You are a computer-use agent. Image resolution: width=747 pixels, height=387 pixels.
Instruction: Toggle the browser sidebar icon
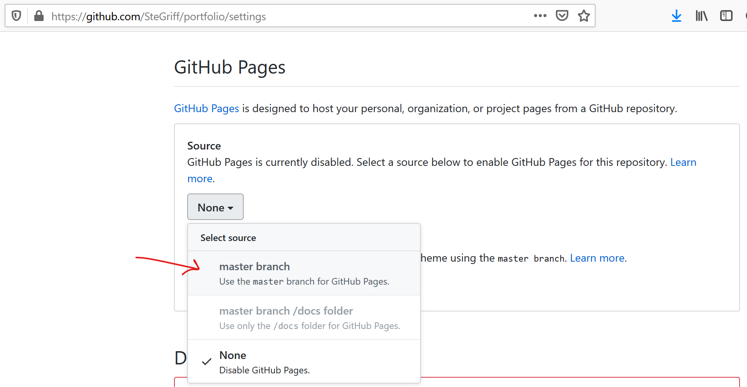726,16
